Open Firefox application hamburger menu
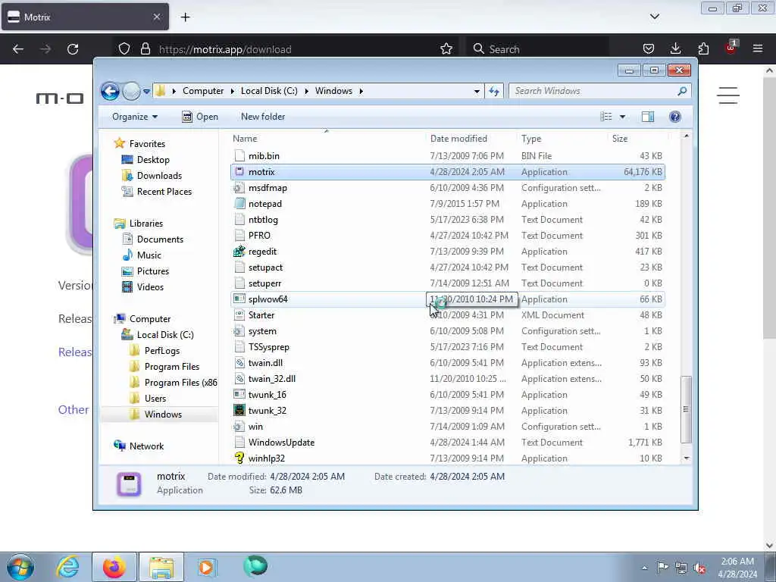Screen dimensions: 776x582 click(757, 48)
